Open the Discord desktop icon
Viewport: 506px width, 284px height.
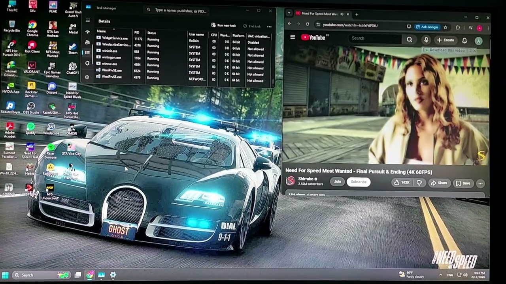52,88
